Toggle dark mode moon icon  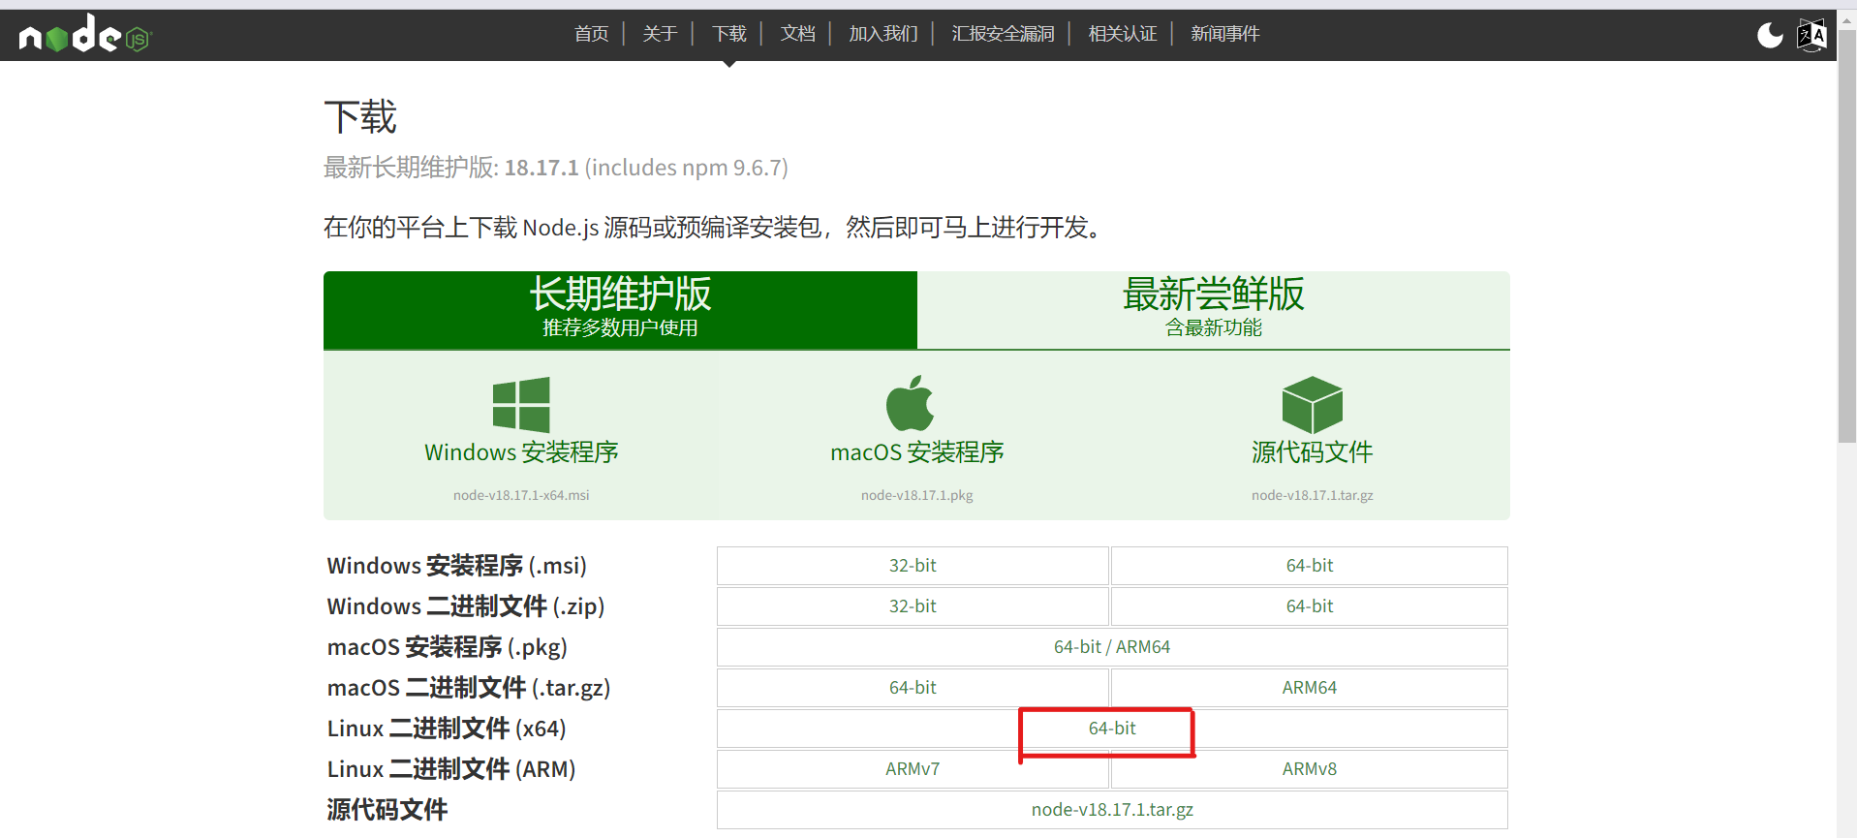[1770, 35]
